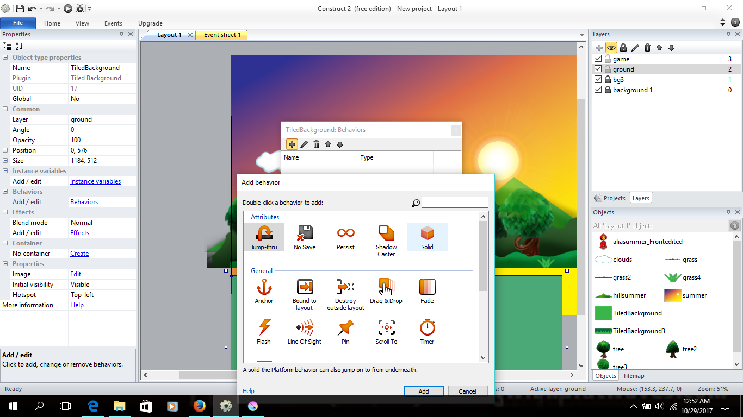The width and height of the screenshot is (743, 417).
Task: Rename selected layer with the pencil icon
Action: 635,48
